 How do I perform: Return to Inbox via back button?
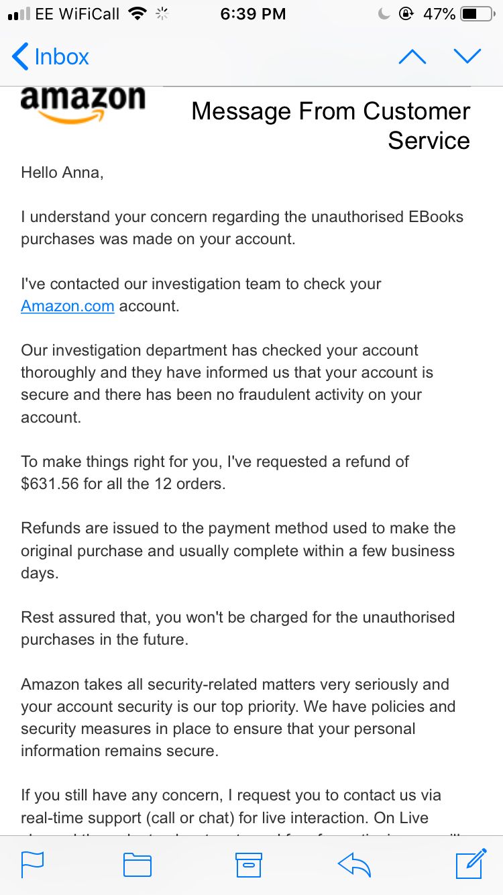[50, 57]
